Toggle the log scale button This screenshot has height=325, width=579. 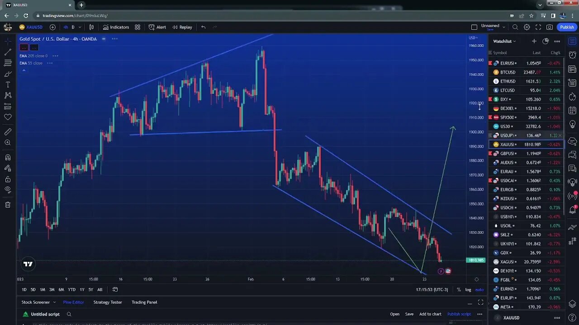coord(468,290)
